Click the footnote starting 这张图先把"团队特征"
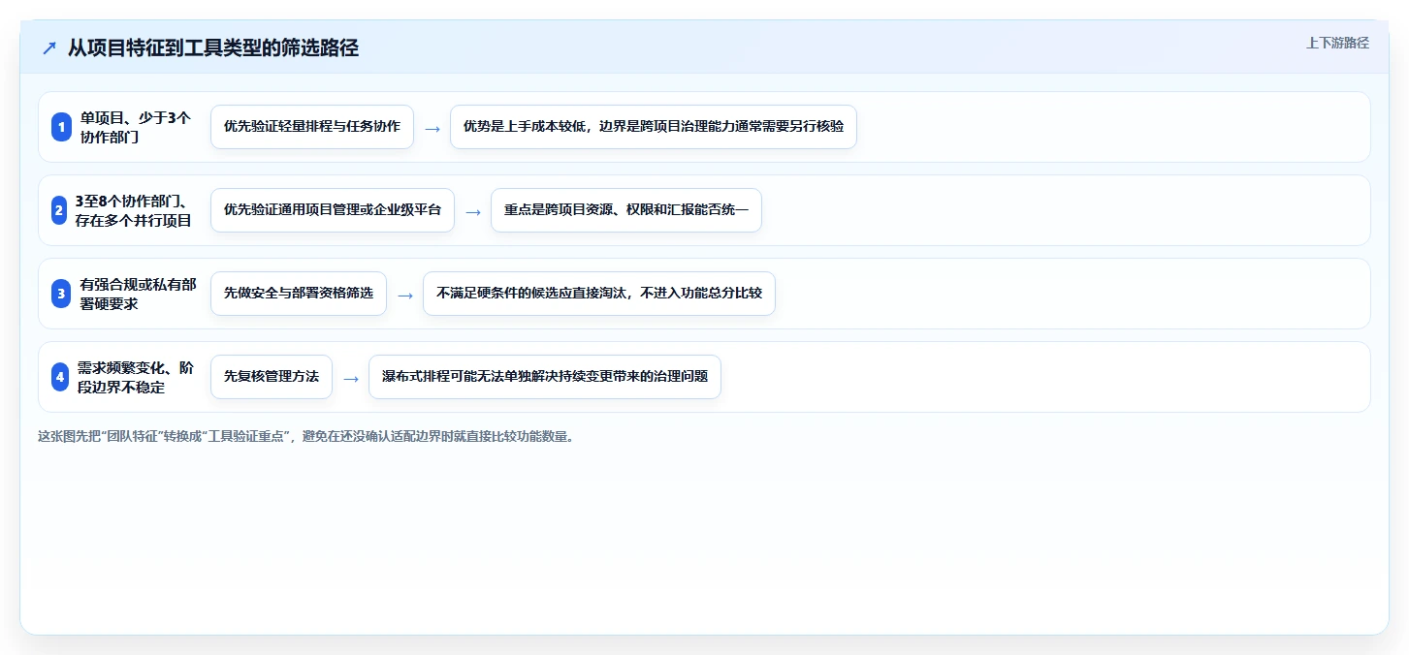 (306, 436)
